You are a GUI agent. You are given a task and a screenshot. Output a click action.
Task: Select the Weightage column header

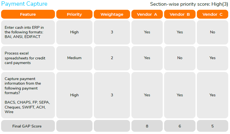click(x=112, y=14)
